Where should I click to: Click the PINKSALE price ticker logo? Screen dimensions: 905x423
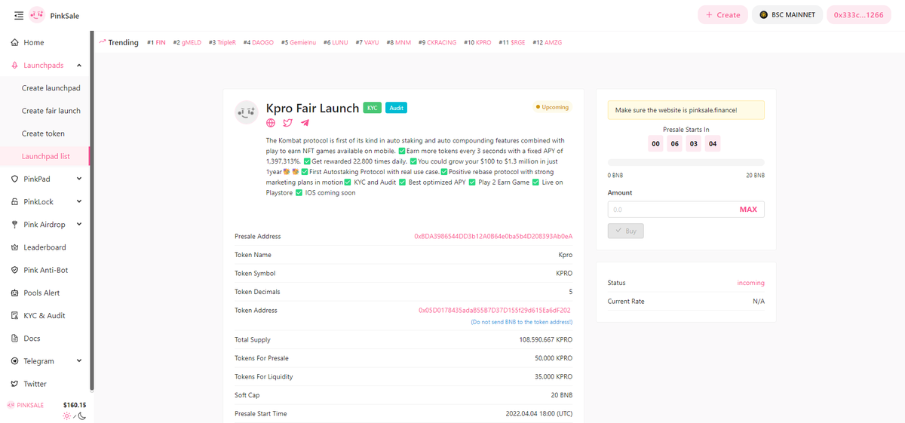(x=11, y=405)
